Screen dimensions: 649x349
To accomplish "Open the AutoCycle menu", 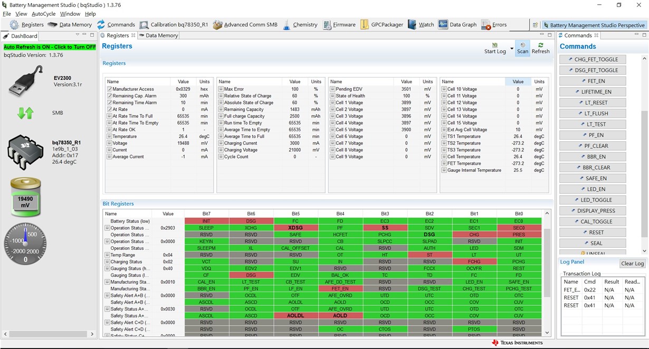I will point(43,14).
